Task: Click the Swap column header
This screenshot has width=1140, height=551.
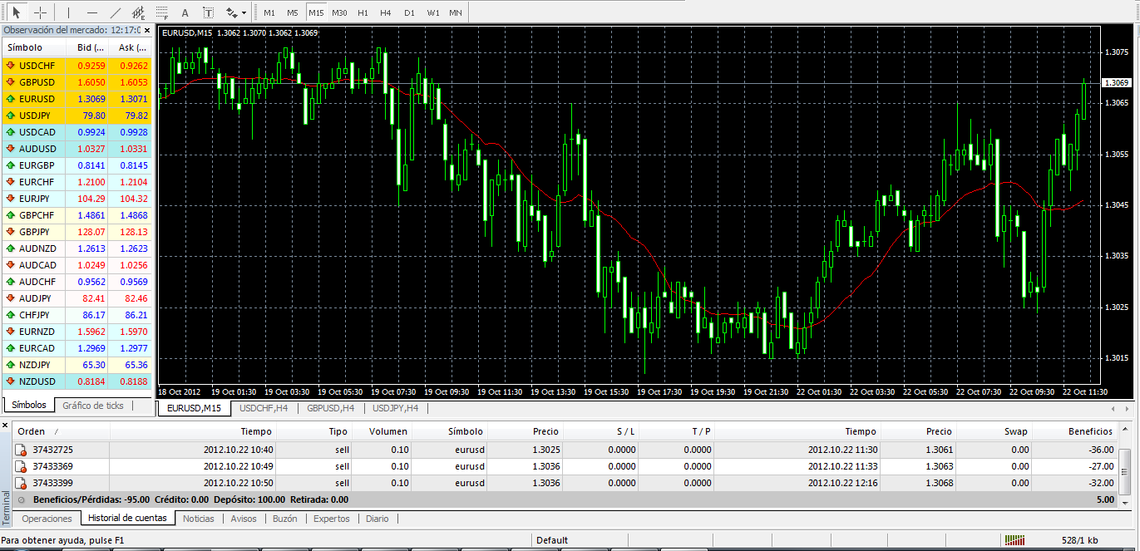Action: click(994, 431)
